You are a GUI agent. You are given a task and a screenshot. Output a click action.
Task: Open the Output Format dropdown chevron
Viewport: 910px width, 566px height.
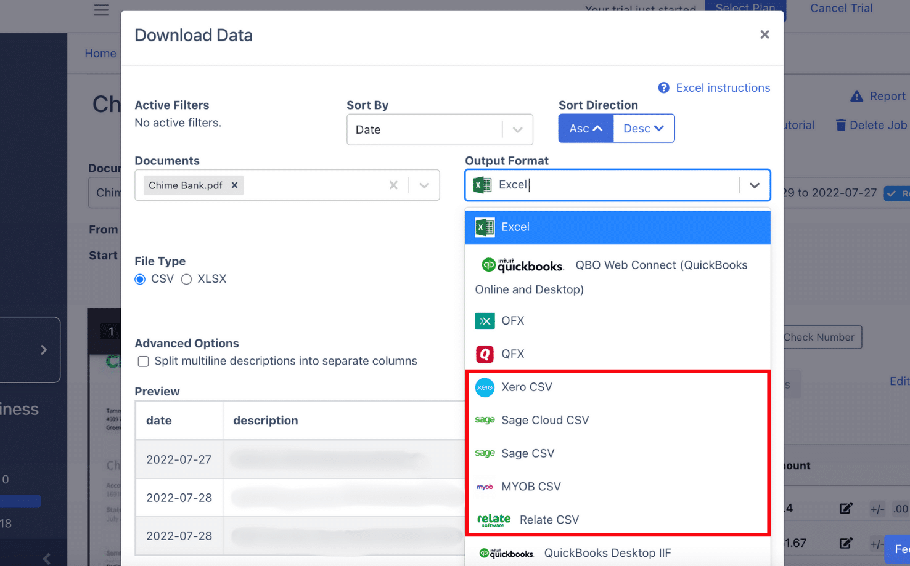point(755,185)
